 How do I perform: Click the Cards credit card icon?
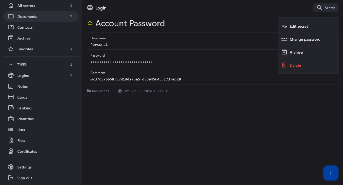click(11, 97)
